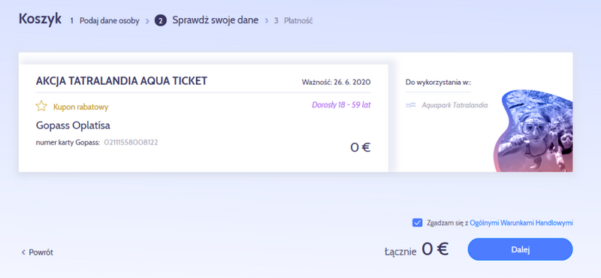Click the Koszyk heading
Image resolution: width=601 pixels, height=278 pixels.
click(40, 18)
